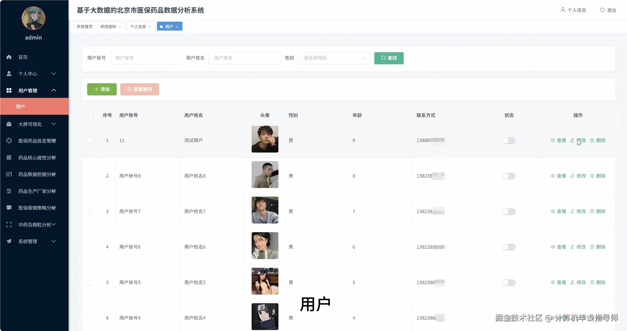Select the 首页 home icon in sidebar
627x331 pixels.
[x=9, y=57]
